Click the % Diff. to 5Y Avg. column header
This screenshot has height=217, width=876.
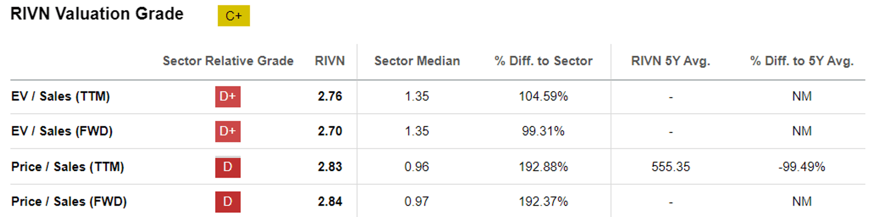click(x=802, y=61)
